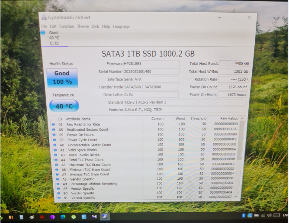Click status dot of Power-On Hours row
The height and width of the screenshot is (223, 289).
tap(54, 135)
